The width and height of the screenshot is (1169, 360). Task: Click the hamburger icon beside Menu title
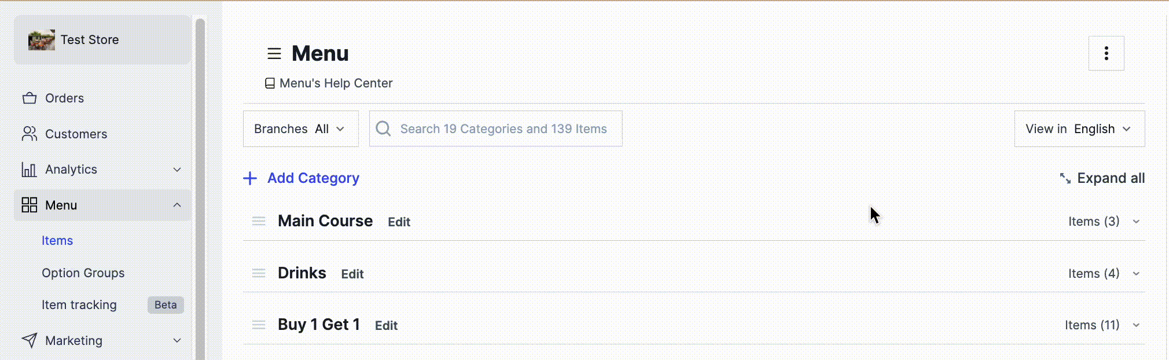coord(274,54)
